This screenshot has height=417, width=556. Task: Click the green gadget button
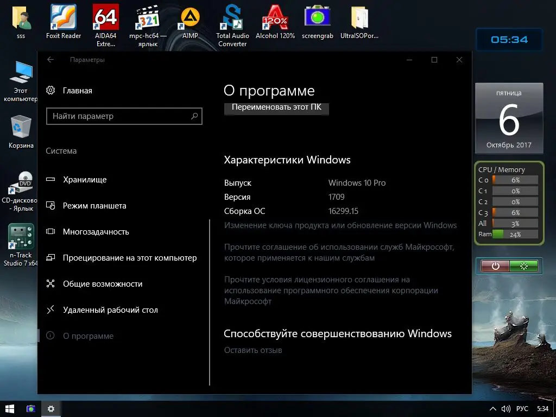pos(524,266)
